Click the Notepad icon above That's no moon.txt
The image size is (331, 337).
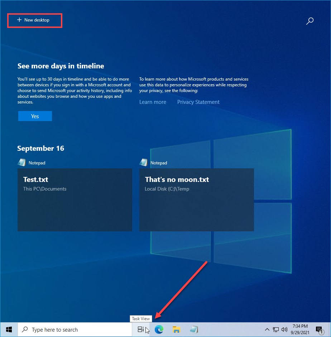(143, 163)
